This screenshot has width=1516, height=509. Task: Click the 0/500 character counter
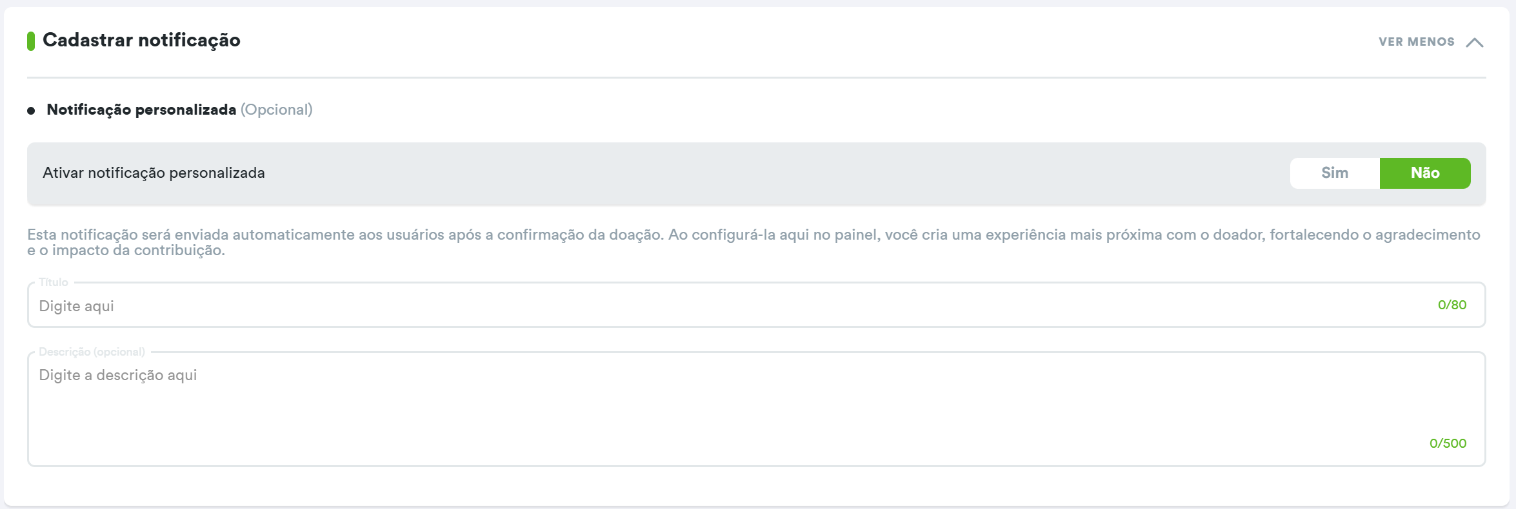pyautogui.click(x=1447, y=443)
